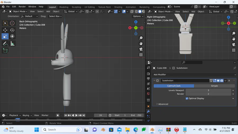Select the Add Cube tool
Image resolution: width=238 pixels, height=134 pixels.
(x=5, y=50)
